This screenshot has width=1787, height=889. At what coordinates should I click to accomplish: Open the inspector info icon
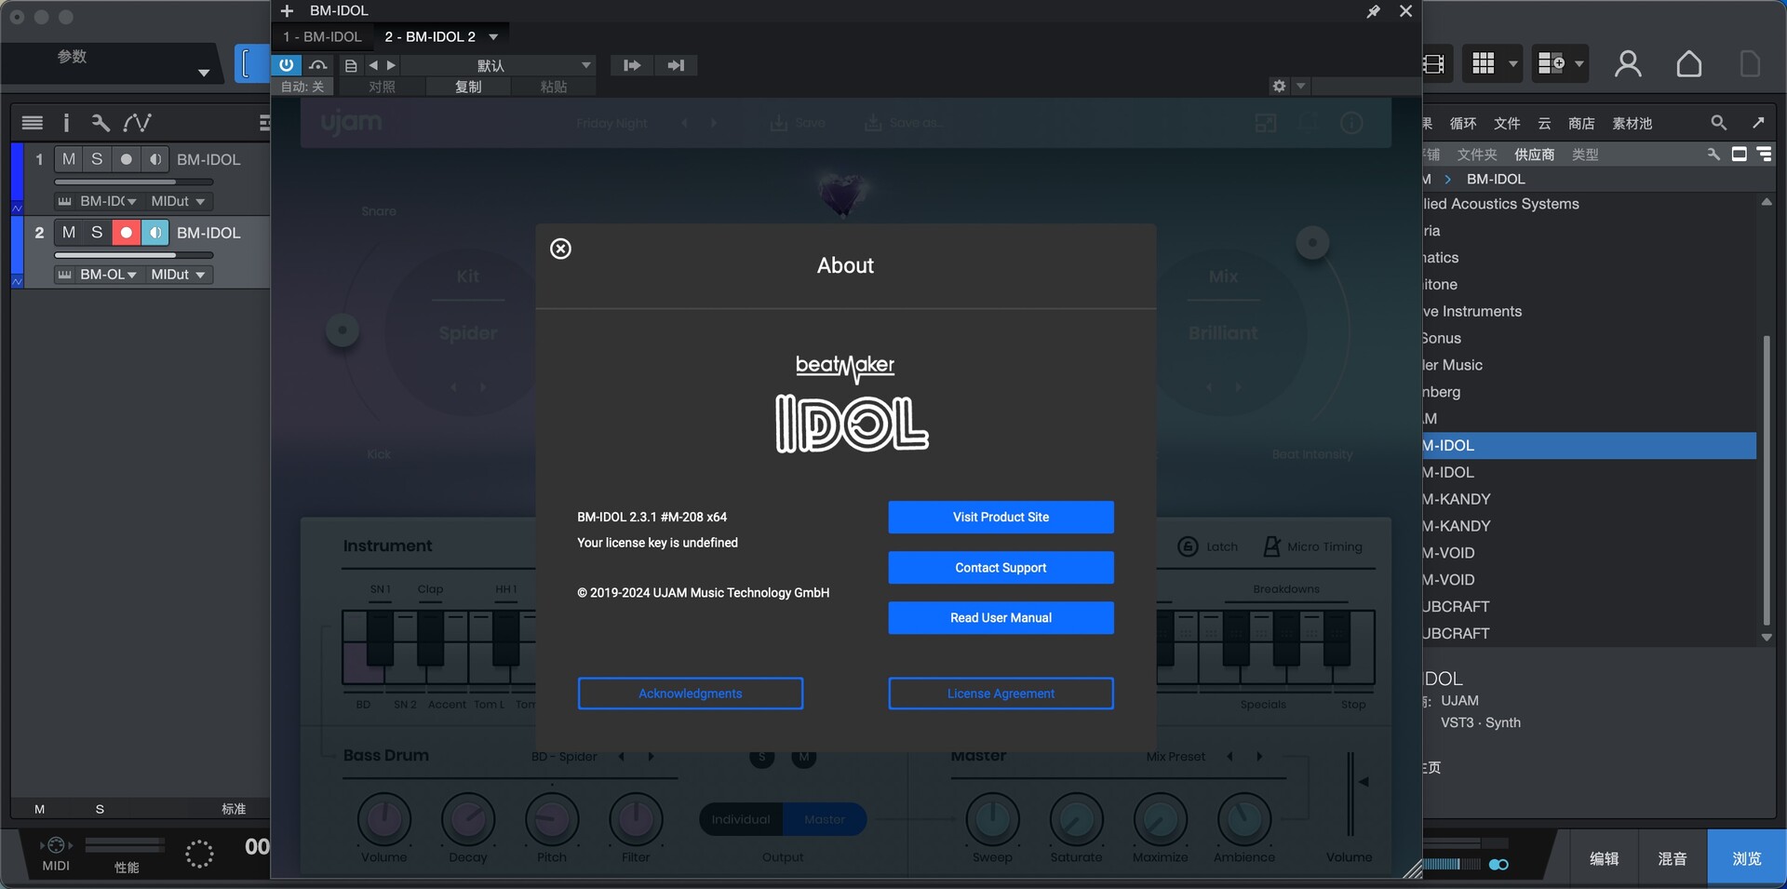click(66, 122)
